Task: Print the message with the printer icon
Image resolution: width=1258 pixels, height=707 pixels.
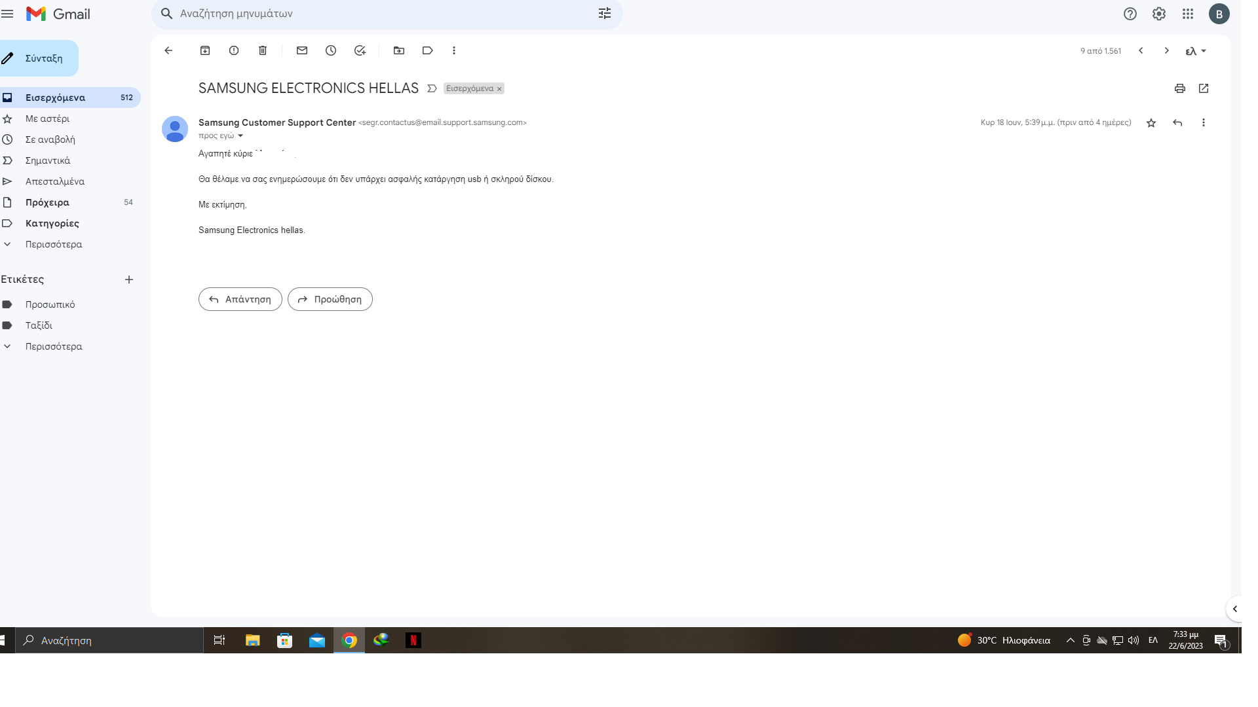Action: [x=1180, y=88]
